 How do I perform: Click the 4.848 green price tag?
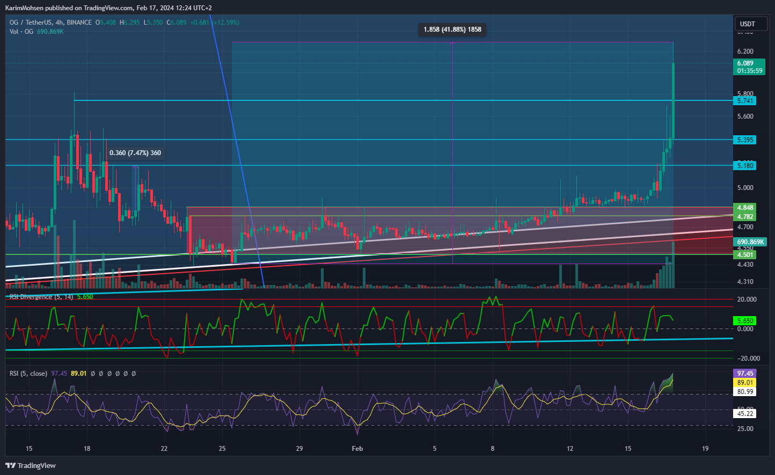pyautogui.click(x=745, y=208)
